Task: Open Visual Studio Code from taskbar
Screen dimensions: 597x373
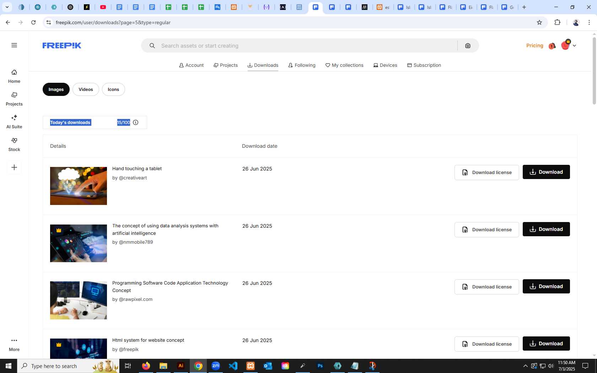Action: coord(233,366)
